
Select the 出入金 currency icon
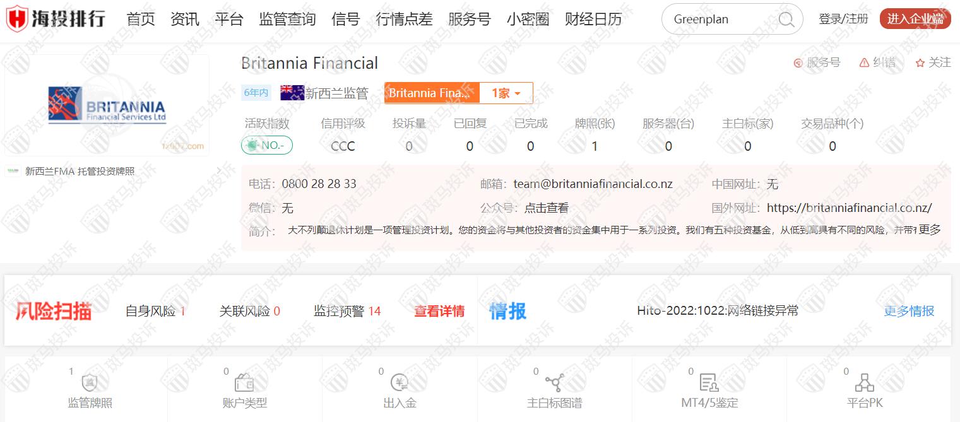click(x=400, y=383)
